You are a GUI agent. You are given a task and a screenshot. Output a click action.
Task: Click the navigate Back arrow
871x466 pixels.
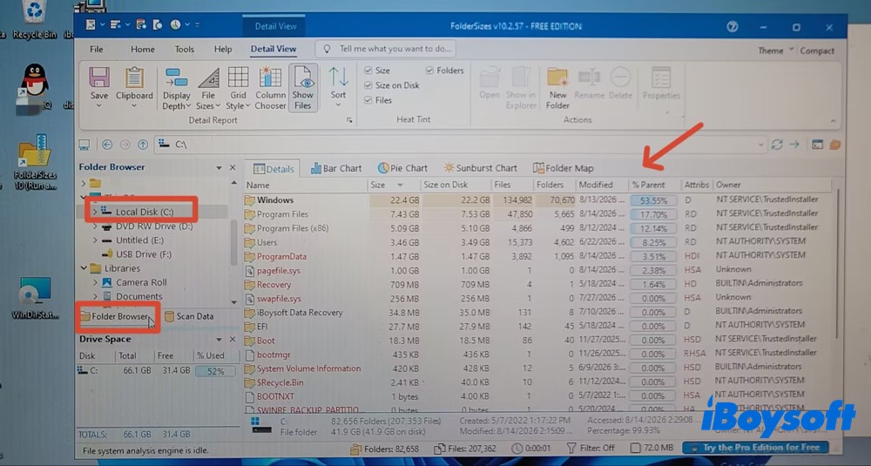(x=107, y=145)
